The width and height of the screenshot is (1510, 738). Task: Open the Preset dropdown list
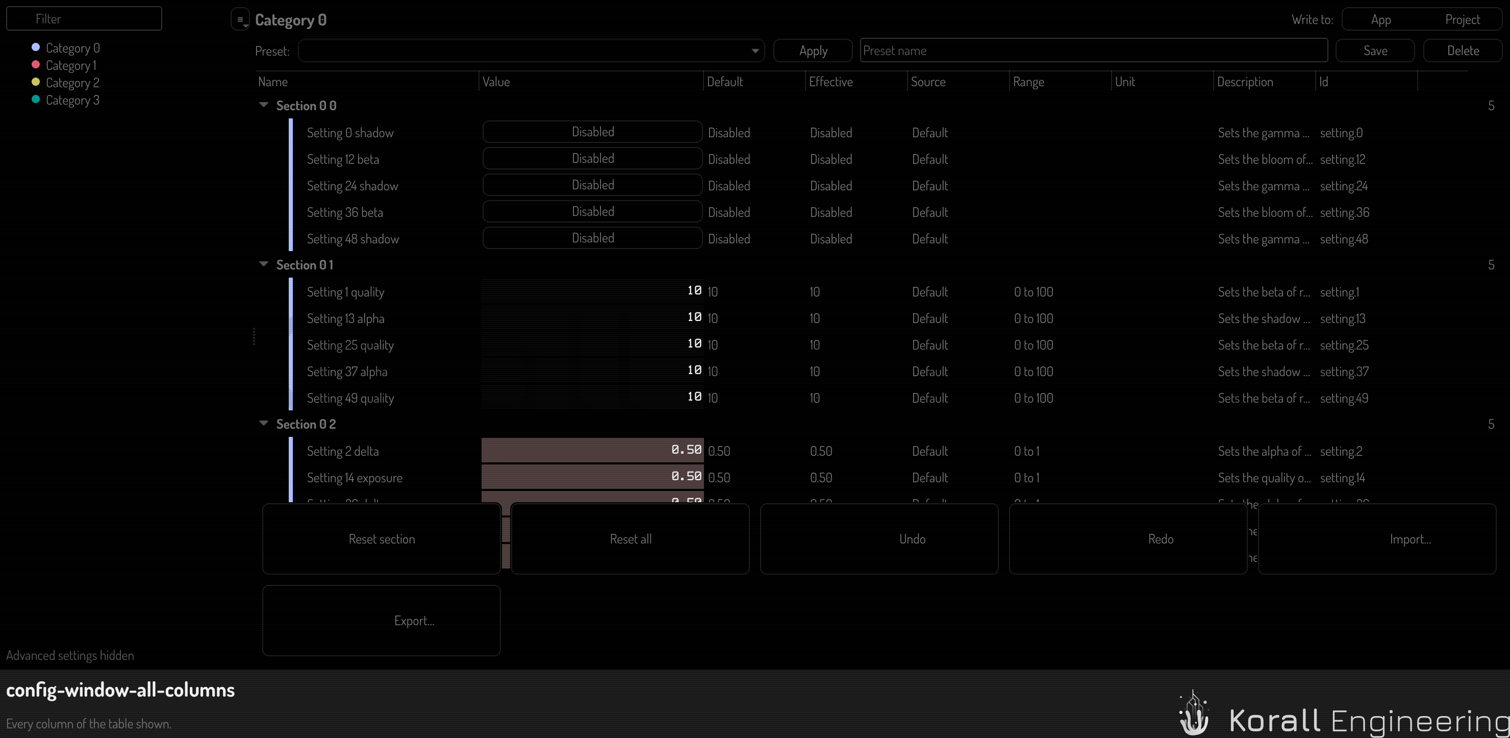(531, 51)
